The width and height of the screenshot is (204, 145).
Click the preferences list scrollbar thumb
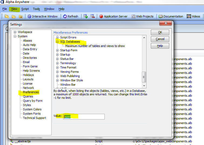coord(144,77)
